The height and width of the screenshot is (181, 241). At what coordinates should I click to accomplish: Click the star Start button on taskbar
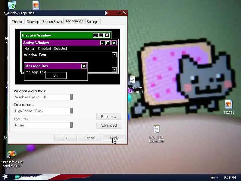pos(5,177)
